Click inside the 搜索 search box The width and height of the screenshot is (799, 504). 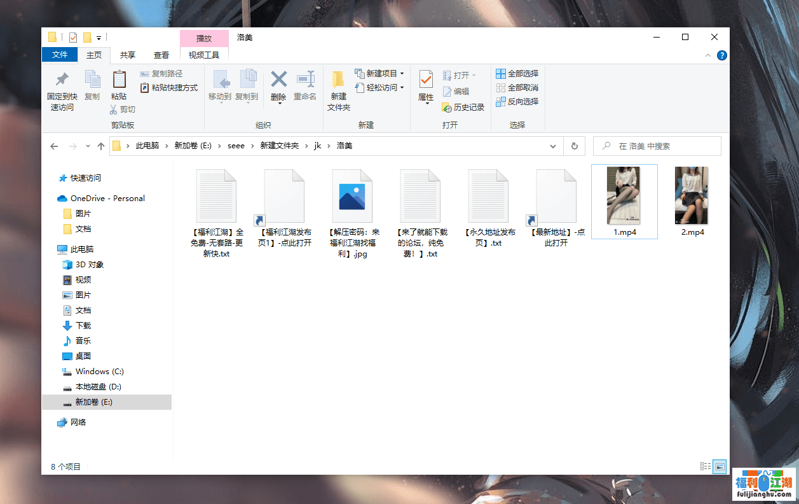(x=661, y=146)
